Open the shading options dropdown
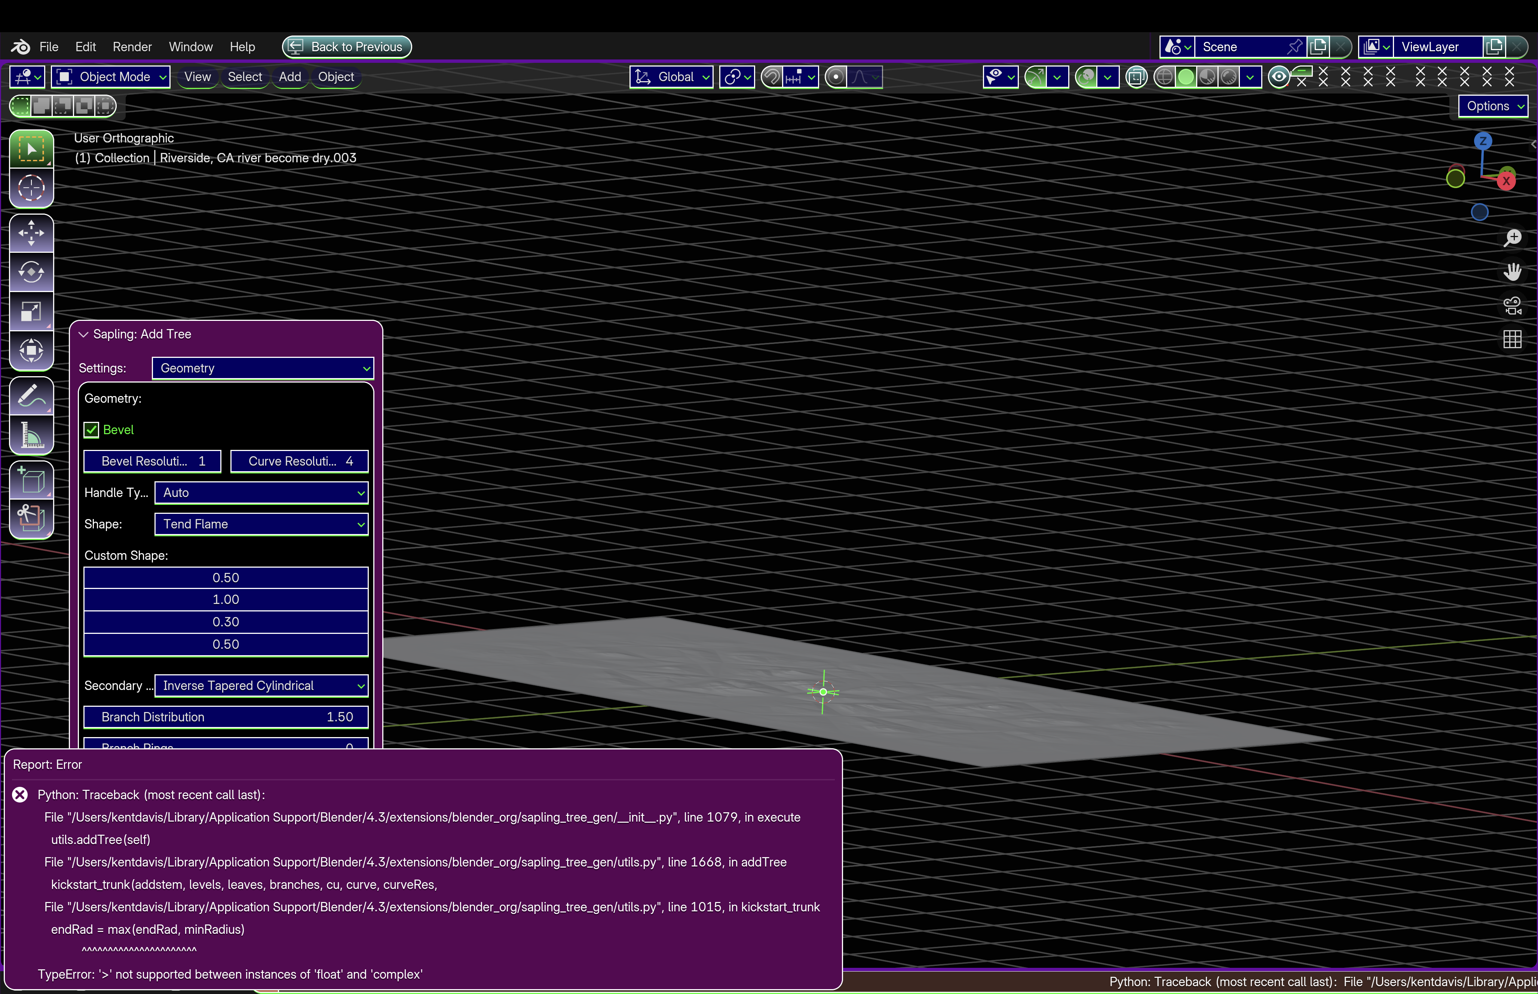The width and height of the screenshot is (1538, 994). point(1251,77)
